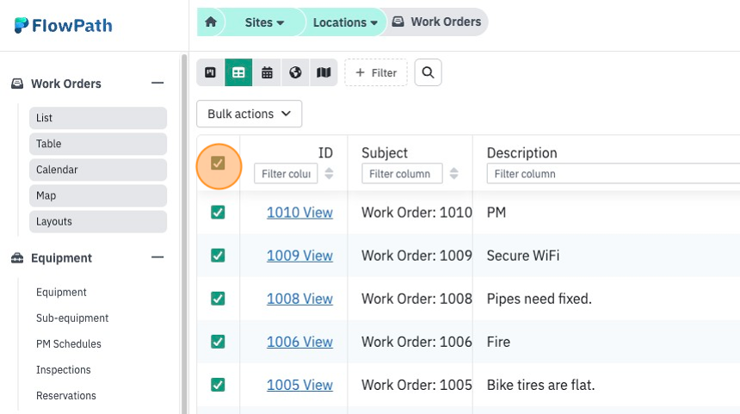
Task: Open the Calendar menu item
Action: 98,170
